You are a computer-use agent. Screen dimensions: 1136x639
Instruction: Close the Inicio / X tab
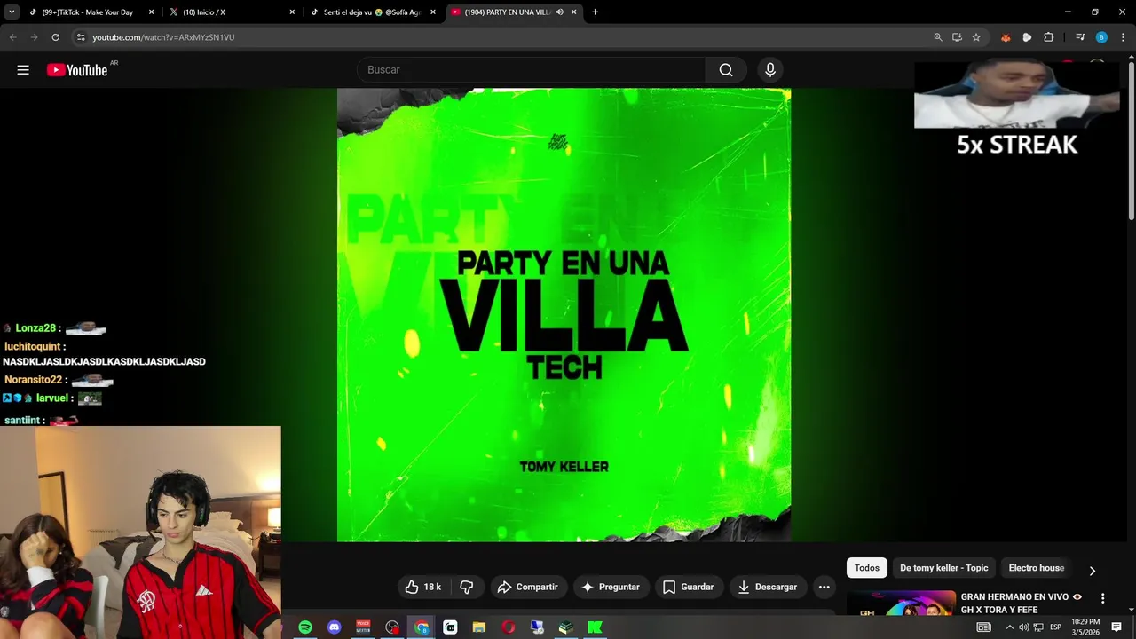click(x=292, y=12)
